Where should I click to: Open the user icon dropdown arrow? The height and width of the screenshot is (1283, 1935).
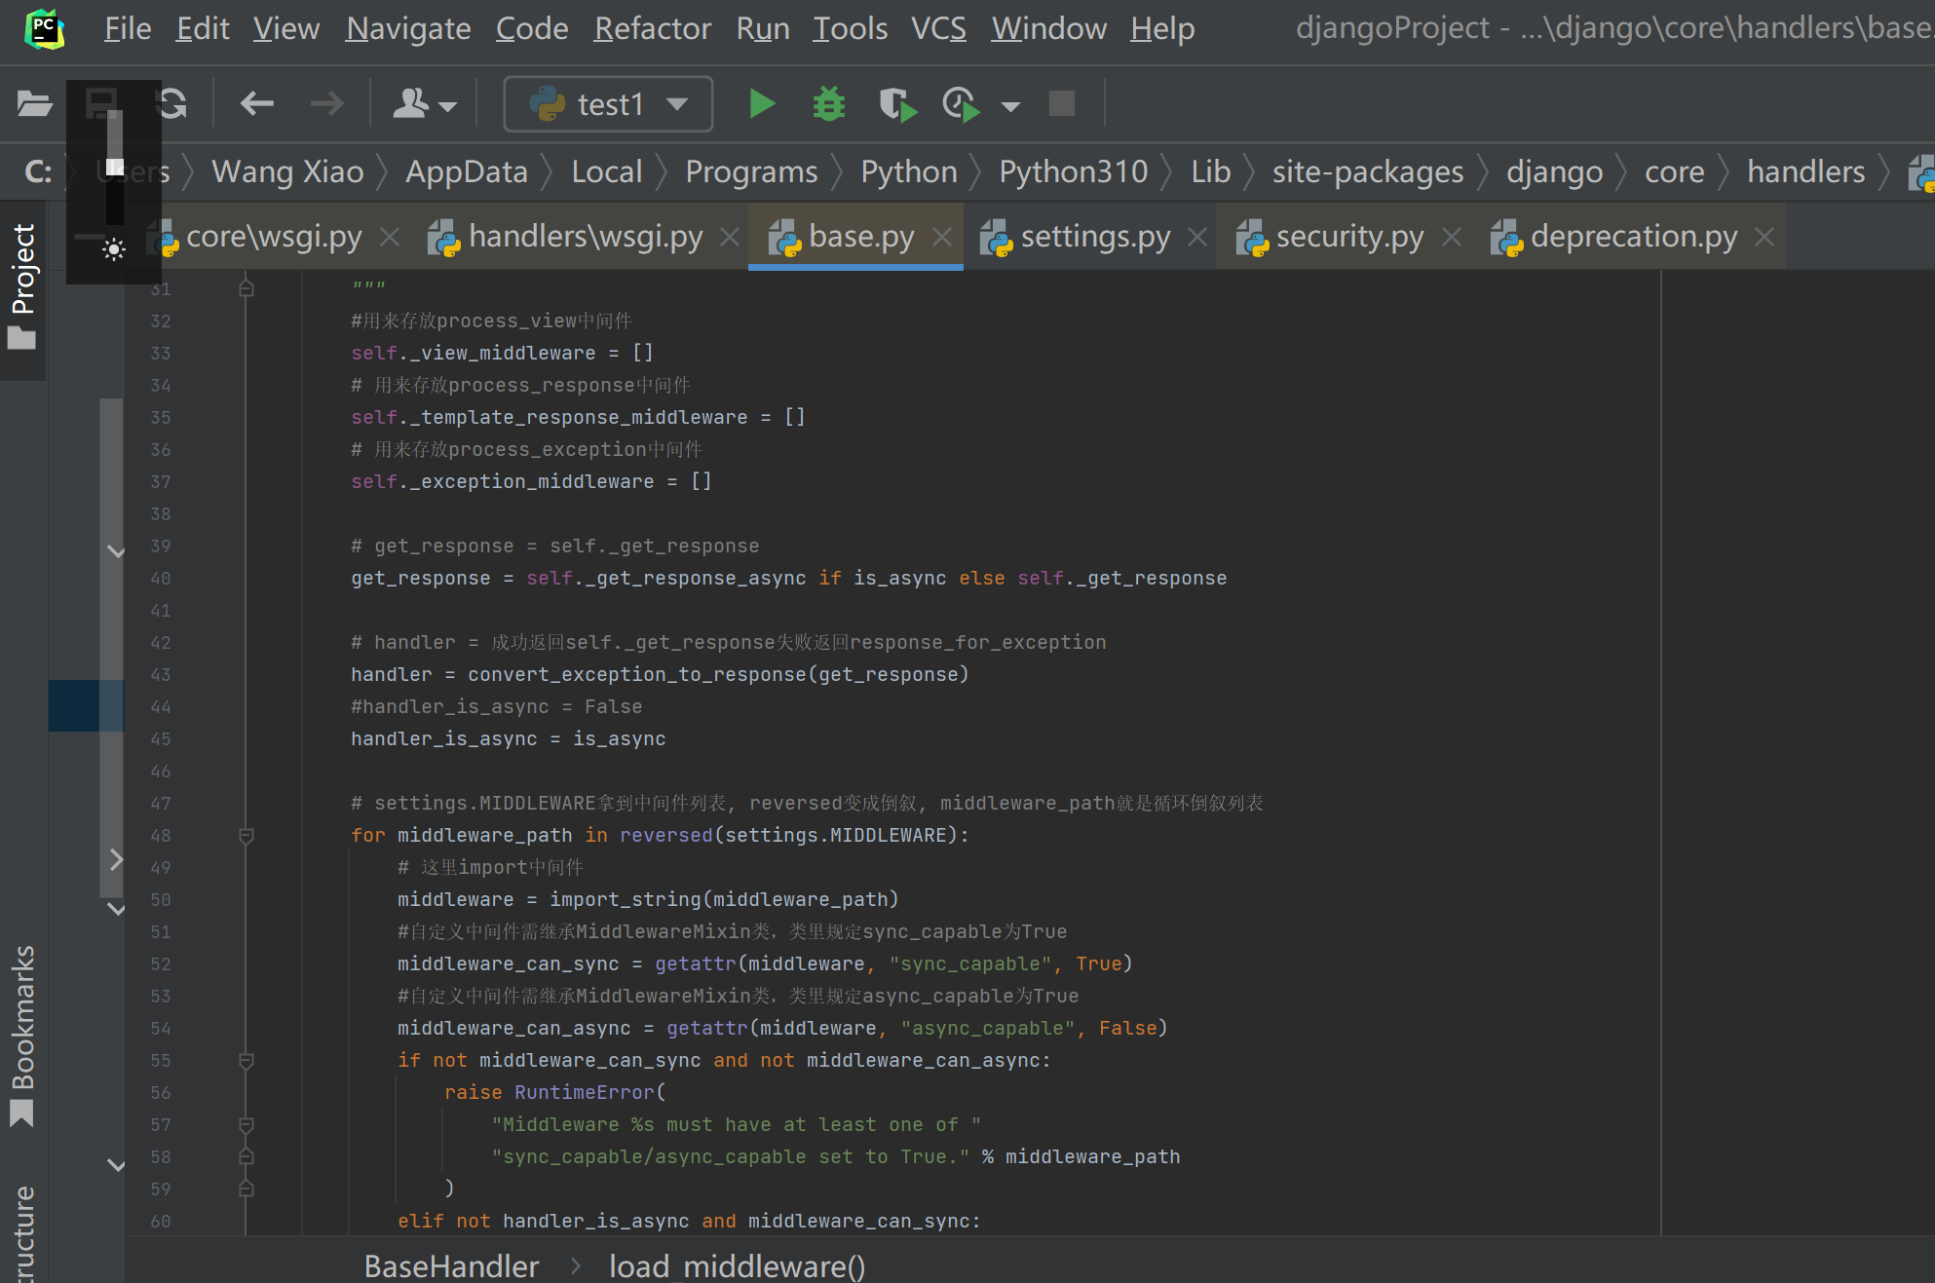448,106
